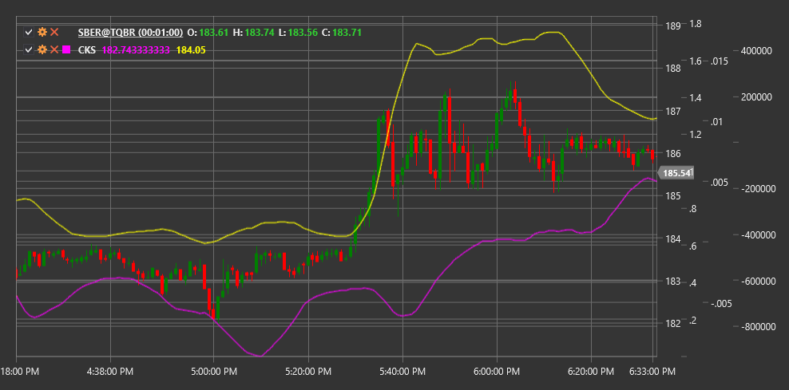This screenshot has height=390, width=789.
Task: Click the 185 price axis label
Action: (x=674, y=196)
